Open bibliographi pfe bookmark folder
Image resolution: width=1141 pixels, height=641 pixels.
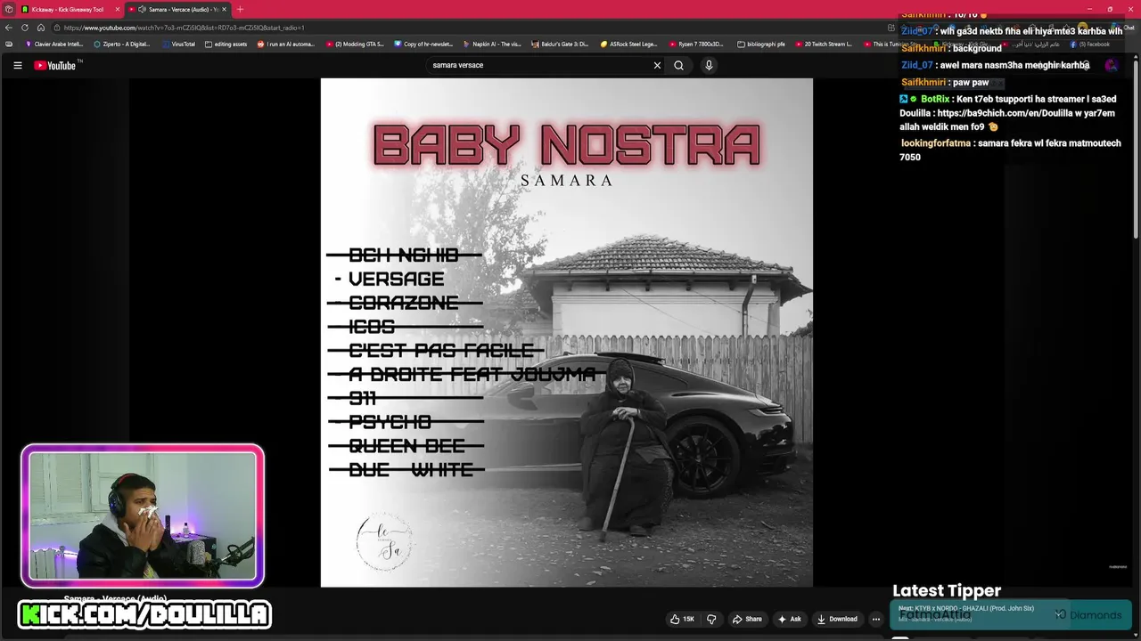[761, 44]
